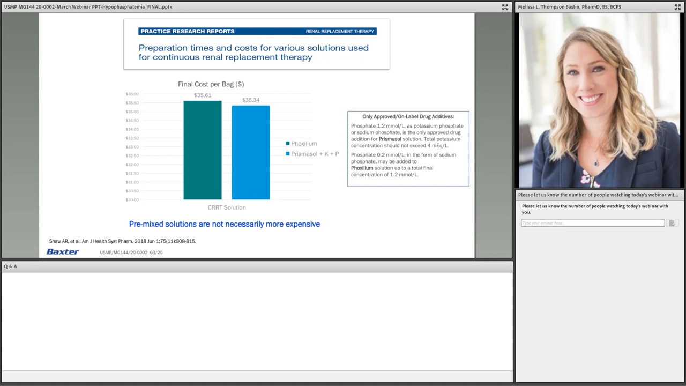This screenshot has height=386, width=686.
Task: Click the '$36.00' axis value
Action: [x=132, y=94]
